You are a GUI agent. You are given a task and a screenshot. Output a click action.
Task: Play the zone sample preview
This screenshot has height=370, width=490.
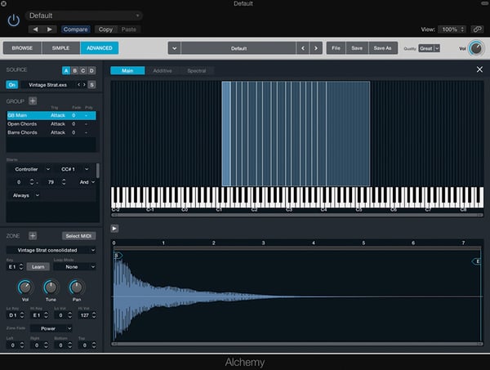pos(114,229)
